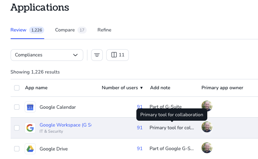Click the Google Workspace G logo icon
This screenshot has height=159, width=258.
click(x=30, y=128)
